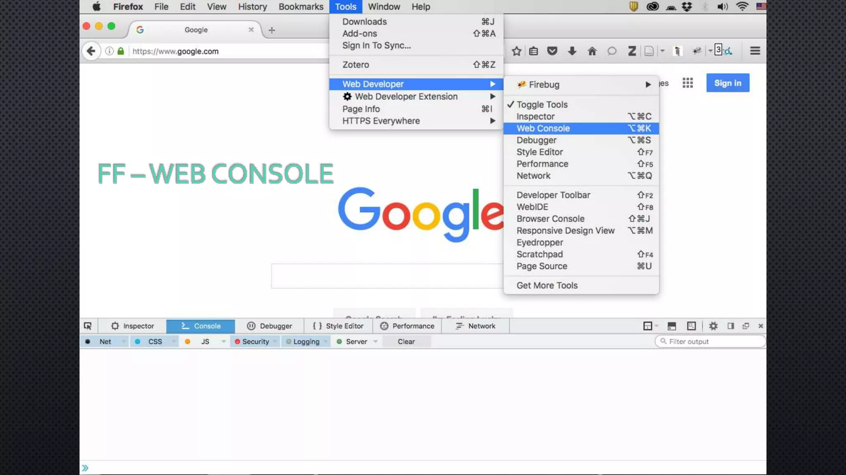Expand Web Developer Extension submenu
This screenshot has width=846, height=475.
tap(416, 96)
